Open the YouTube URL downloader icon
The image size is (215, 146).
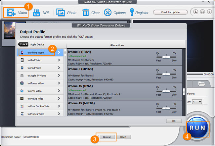coord(36,13)
